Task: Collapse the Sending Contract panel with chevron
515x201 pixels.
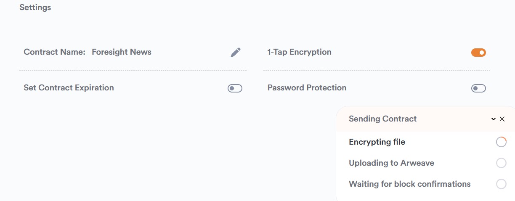Action: (494, 119)
